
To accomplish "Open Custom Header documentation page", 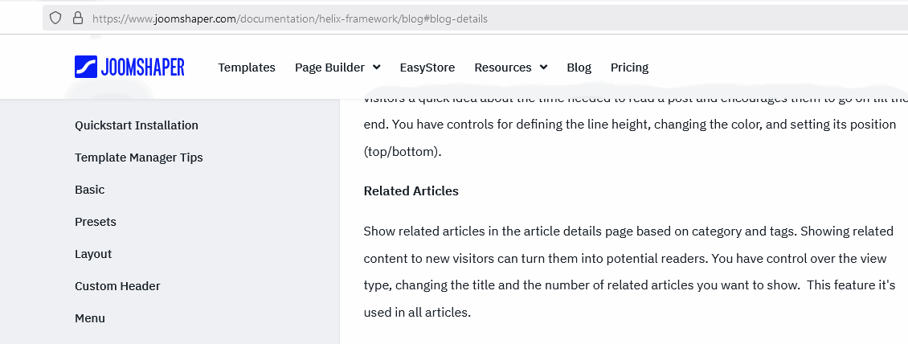I will (x=117, y=286).
